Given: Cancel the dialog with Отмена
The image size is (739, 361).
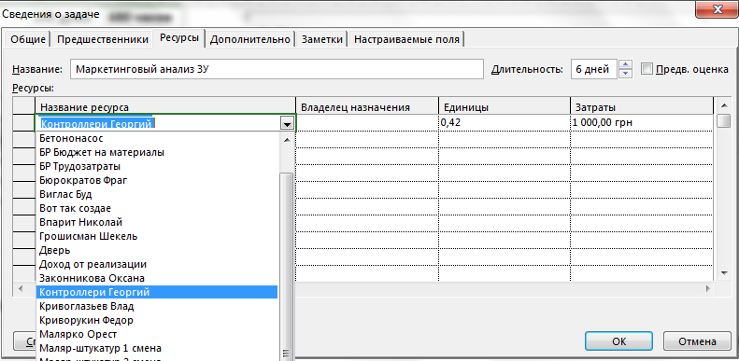Looking at the screenshot, I should [x=697, y=341].
